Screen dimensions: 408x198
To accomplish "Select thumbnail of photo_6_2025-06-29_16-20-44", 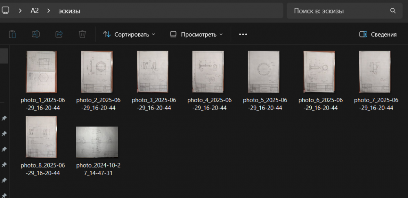I will pyautogui.click(x=319, y=72).
